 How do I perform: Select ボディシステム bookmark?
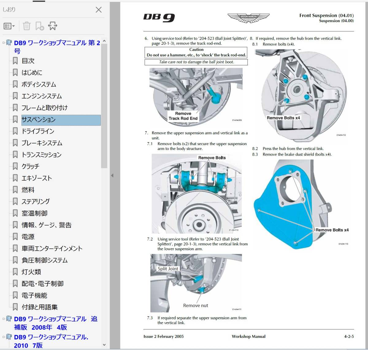click(x=39, y=84)
